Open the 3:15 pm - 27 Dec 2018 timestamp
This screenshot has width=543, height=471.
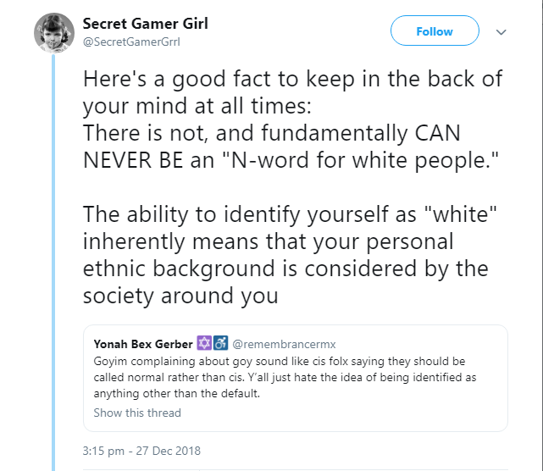tap(141, 451)
